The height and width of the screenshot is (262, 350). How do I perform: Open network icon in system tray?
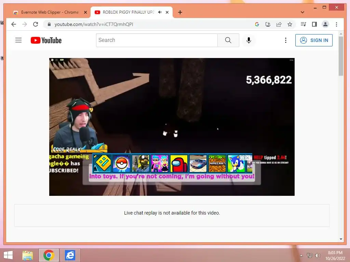(310, 255)
